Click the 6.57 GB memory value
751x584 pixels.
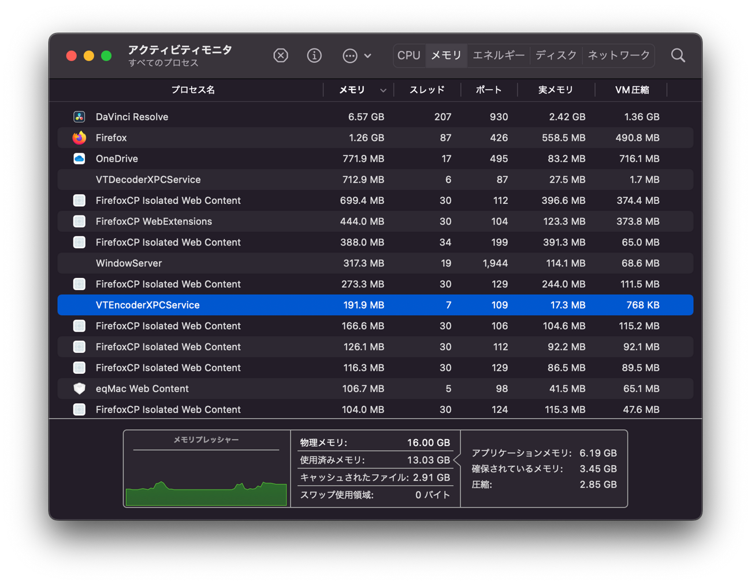(x=366, y=117)
